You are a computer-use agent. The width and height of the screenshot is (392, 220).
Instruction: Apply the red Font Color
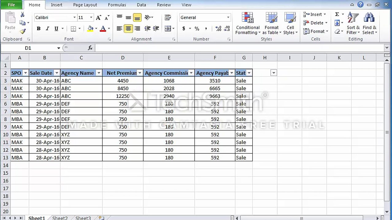(x=103, y=29)
